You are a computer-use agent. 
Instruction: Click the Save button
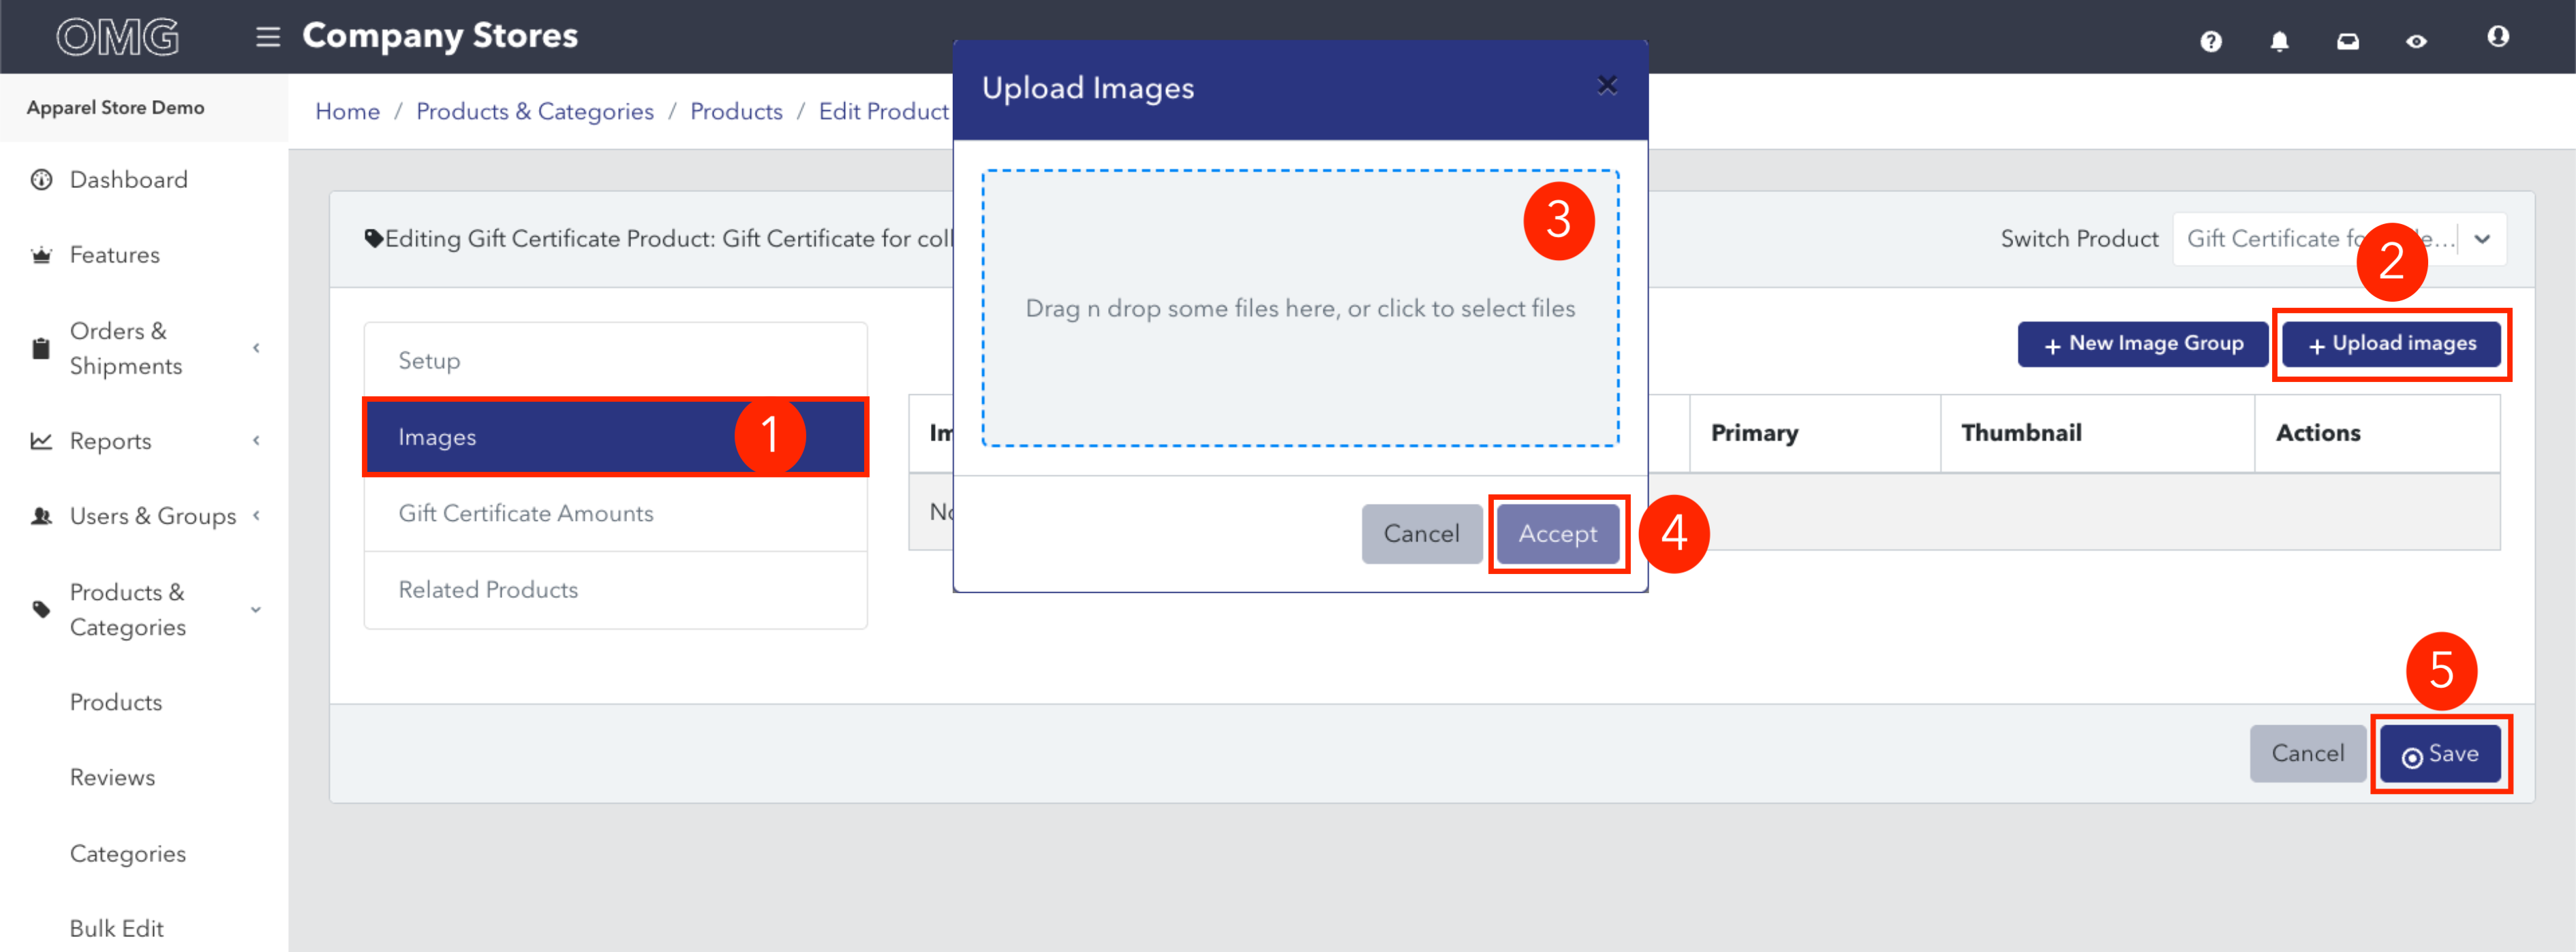(2439, 753)
